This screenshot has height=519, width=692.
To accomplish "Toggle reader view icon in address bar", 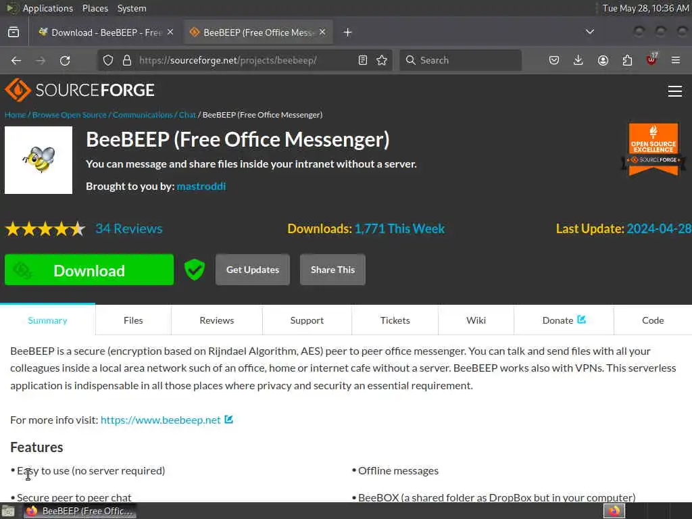I will click(x=363, y=60).
